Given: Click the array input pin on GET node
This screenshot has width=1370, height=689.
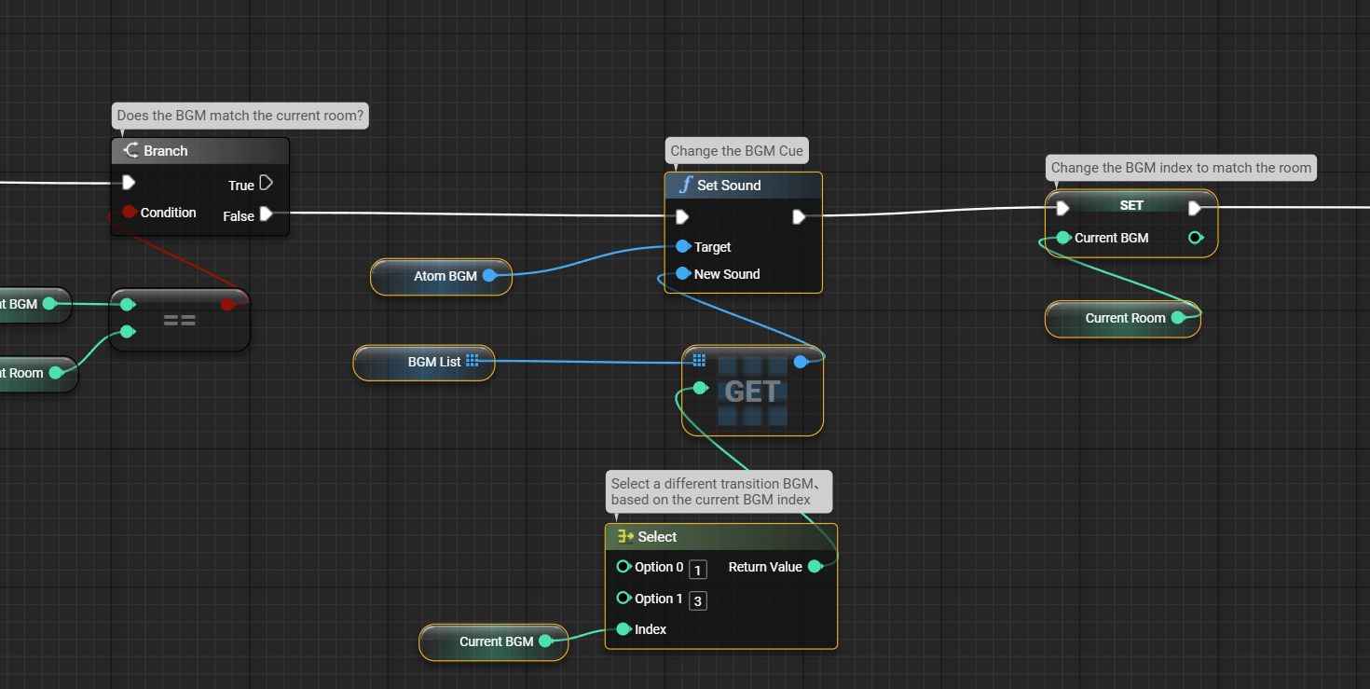Looking at the screenshot, I should [699, 361].
